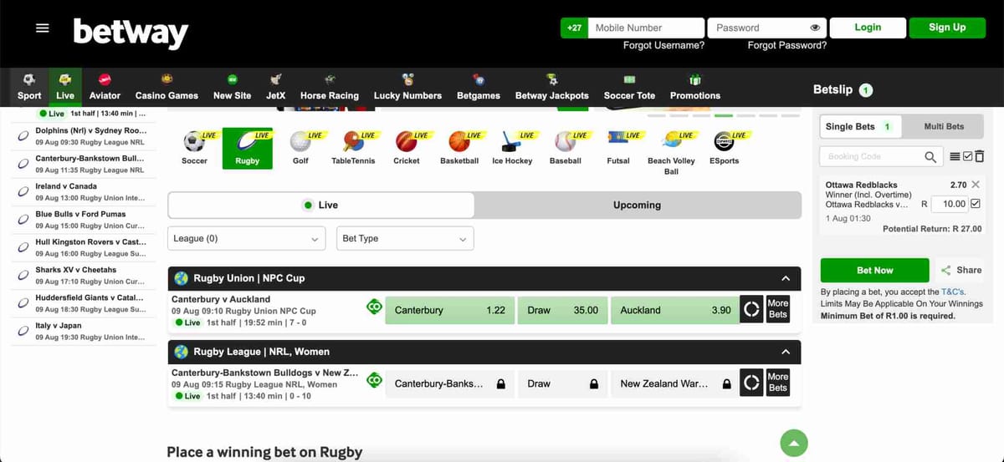The width and height of the screenshot is (1004, 462).
Task: Bet on Auckland at 3.90
Action: click(x=675, y=310)
